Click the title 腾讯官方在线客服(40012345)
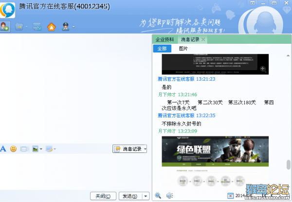The image size is (292, 202). point(64,6)
